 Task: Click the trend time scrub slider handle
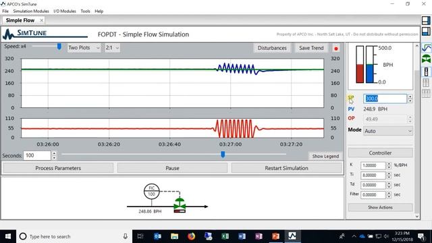pos(223,155)
